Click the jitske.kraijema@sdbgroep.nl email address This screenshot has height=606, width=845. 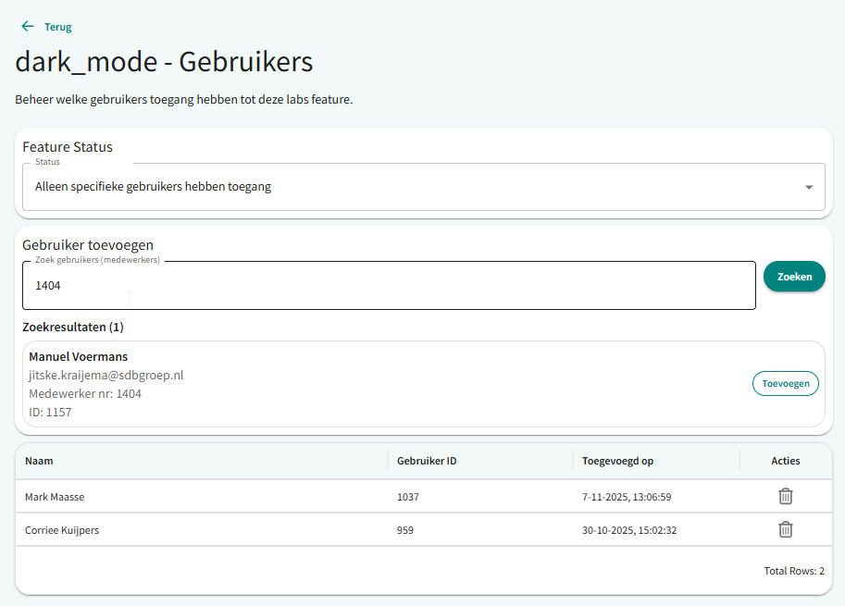tap(106, 375)
